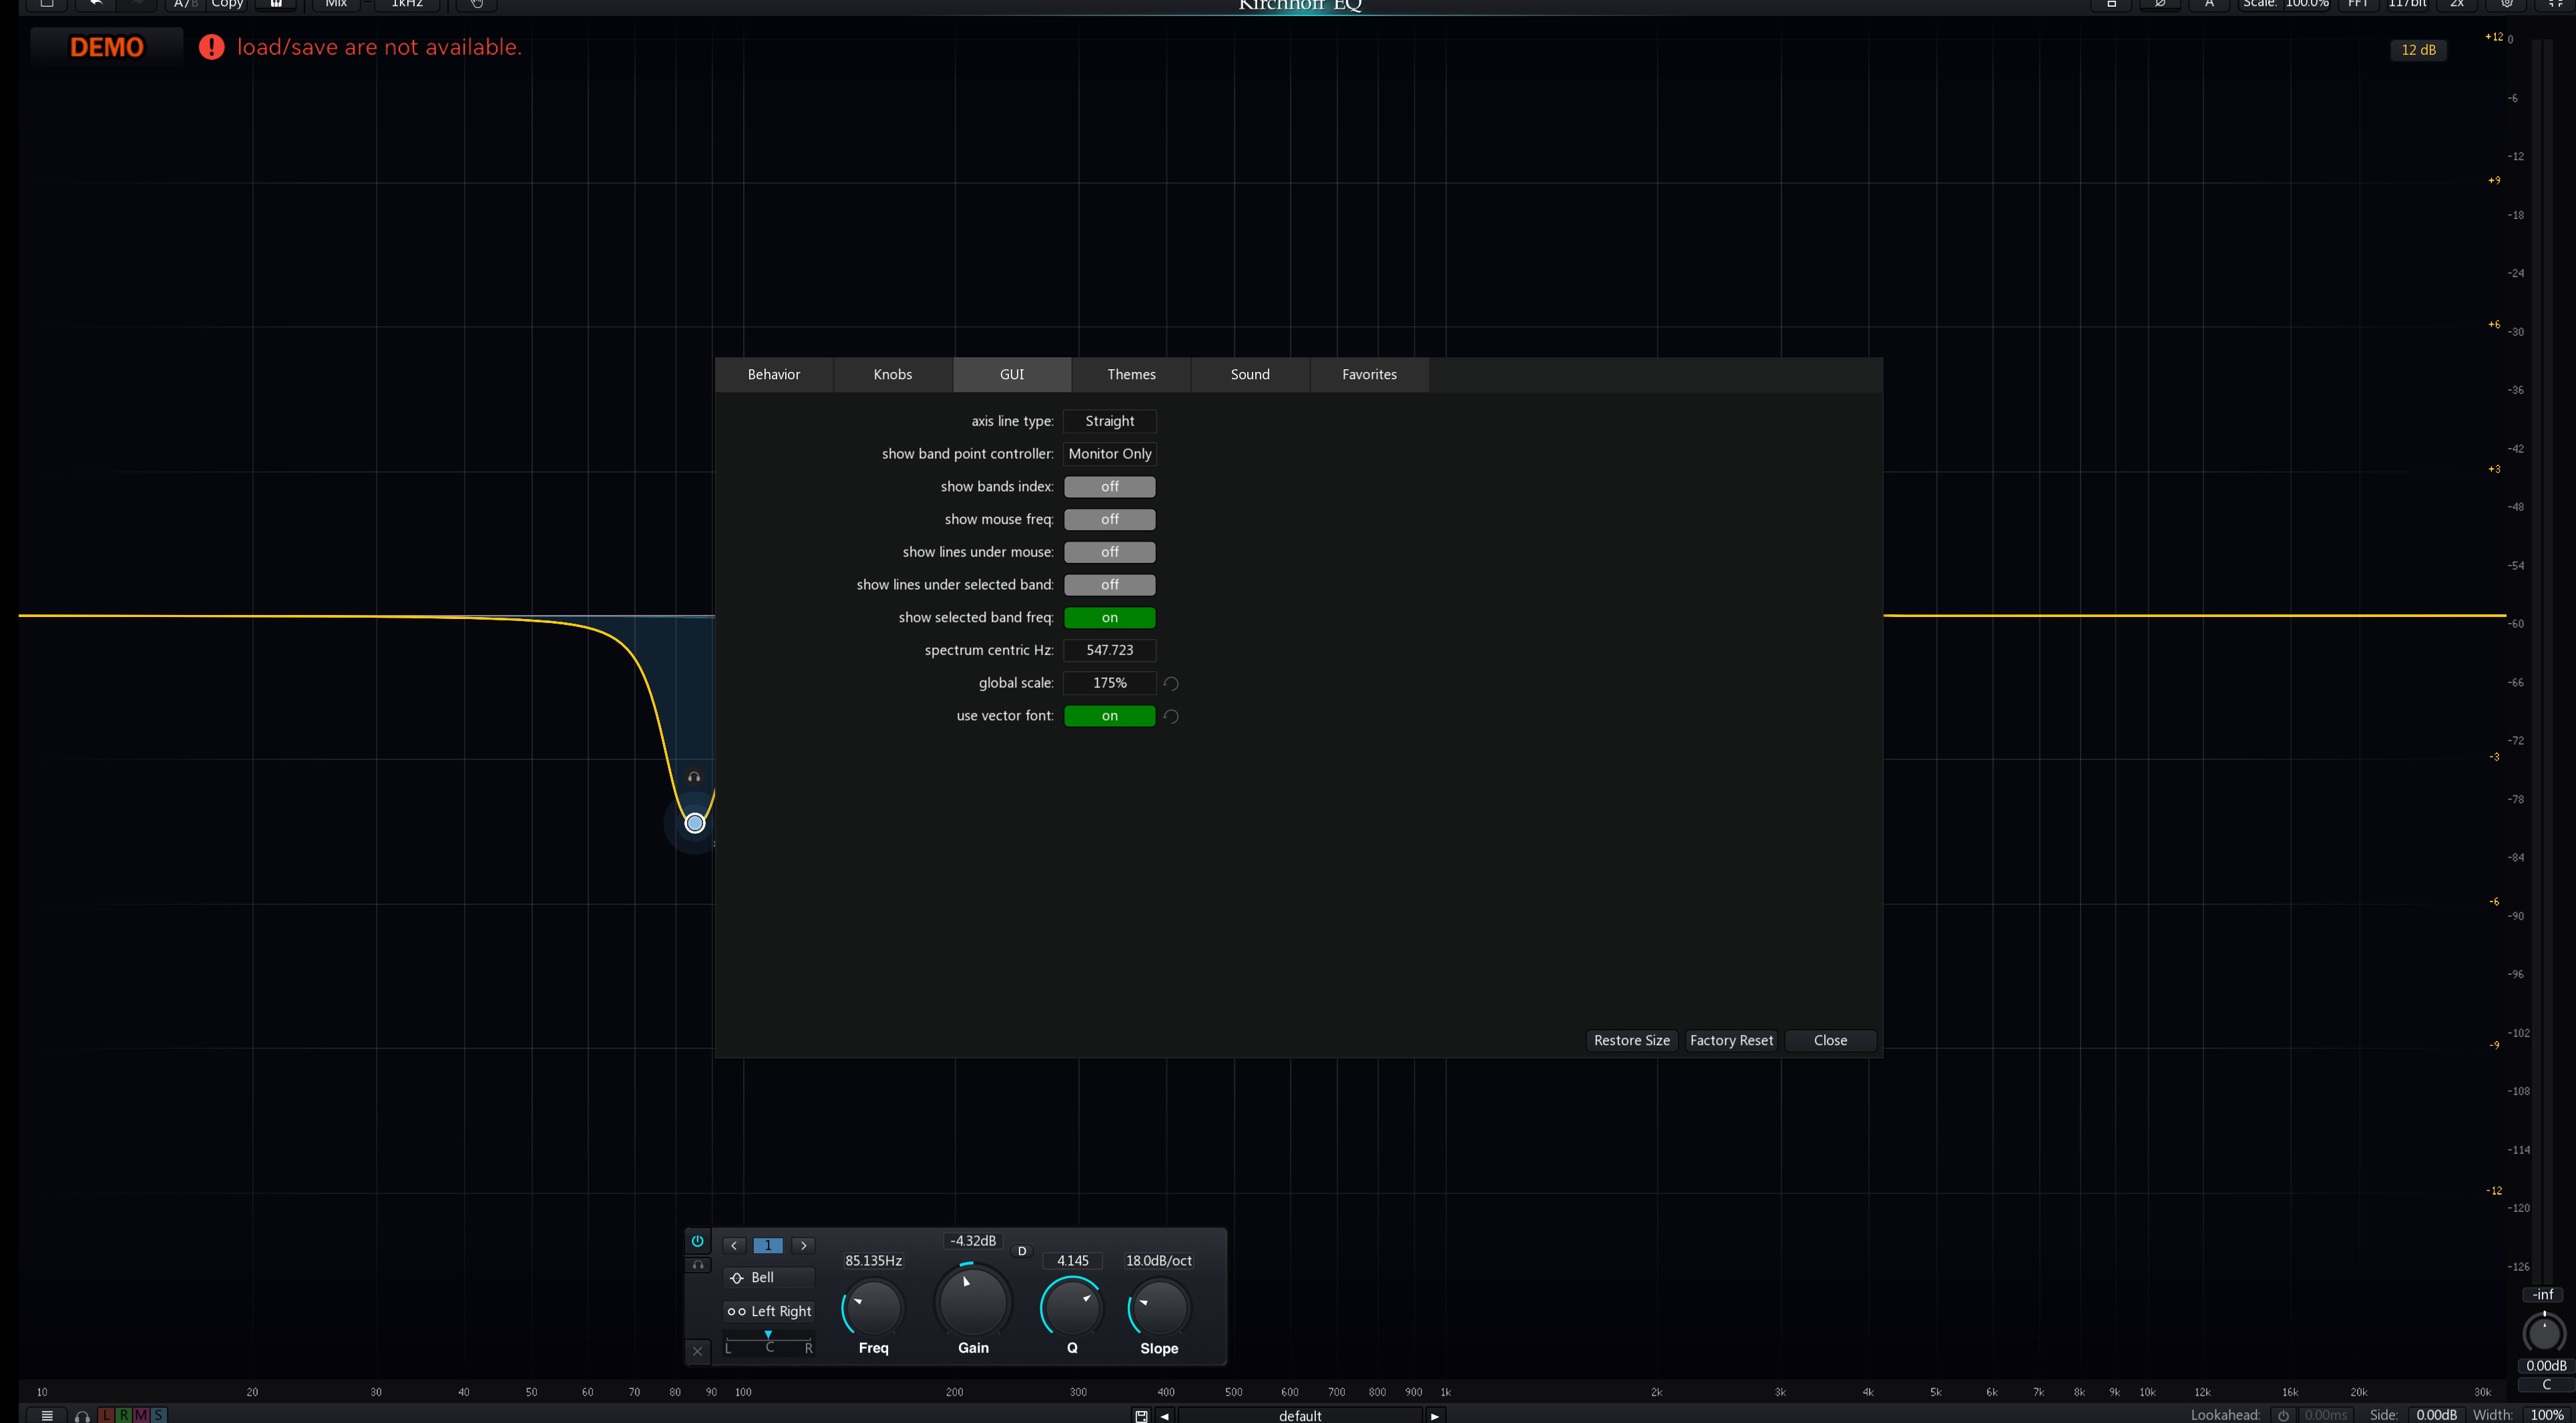The width and height of the screenshot is (2576, 1423).
Task: Switch to the Sound tab
Action: [x=1250, y=374]
